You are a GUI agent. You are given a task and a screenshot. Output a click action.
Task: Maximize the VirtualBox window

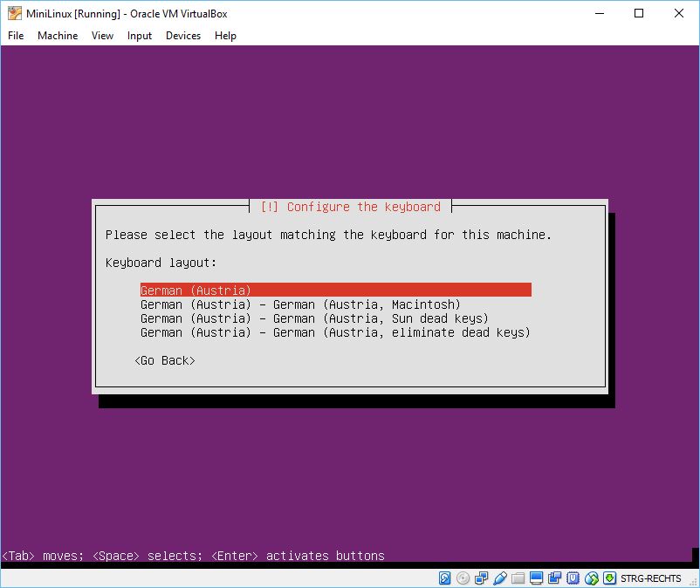point(639,13)
